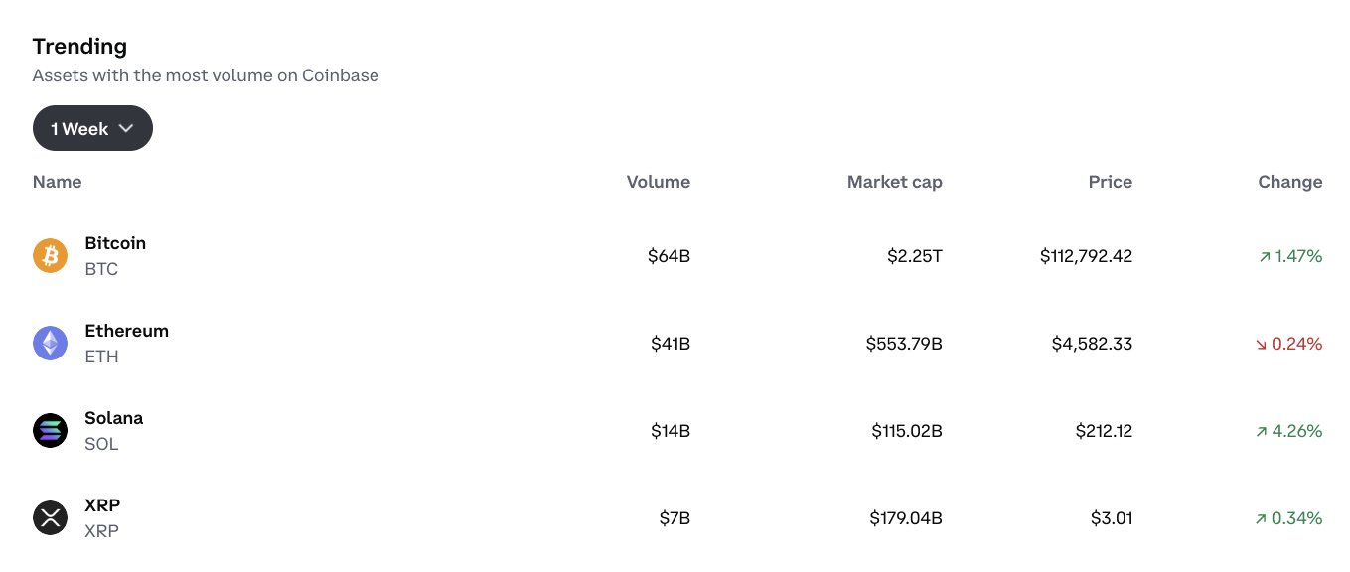Click the Solana logo icon

pyautogui.click(x=50, y=431)
